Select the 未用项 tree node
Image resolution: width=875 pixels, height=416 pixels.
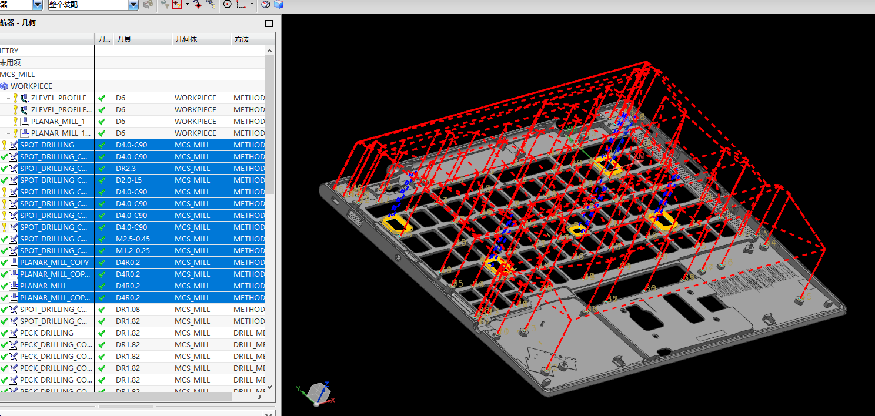pos(10,63)
